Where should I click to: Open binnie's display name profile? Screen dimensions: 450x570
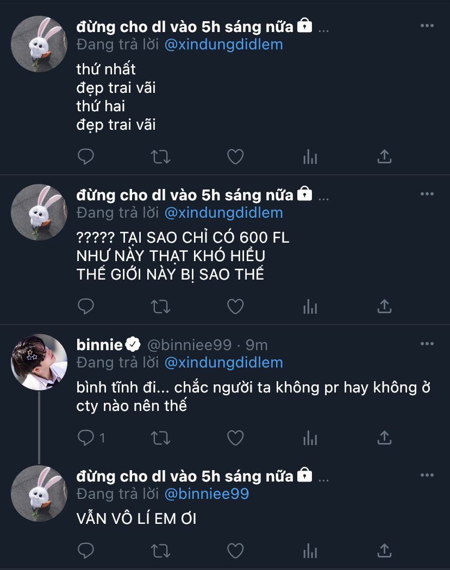(99, 345)
